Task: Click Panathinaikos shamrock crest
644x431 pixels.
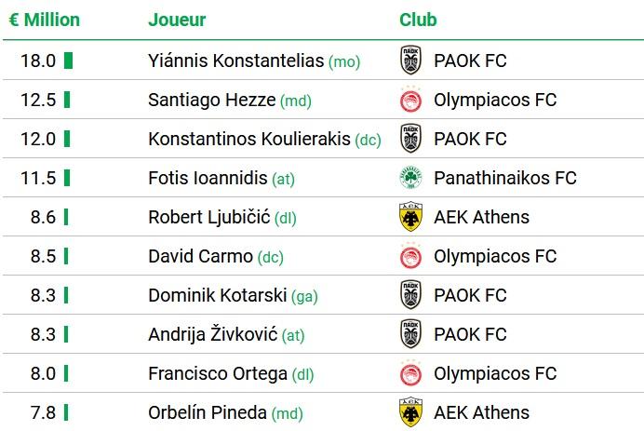Action: (x=410, y=178)
